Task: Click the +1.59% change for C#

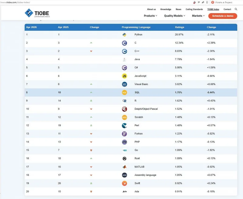Action: (211, 67)
